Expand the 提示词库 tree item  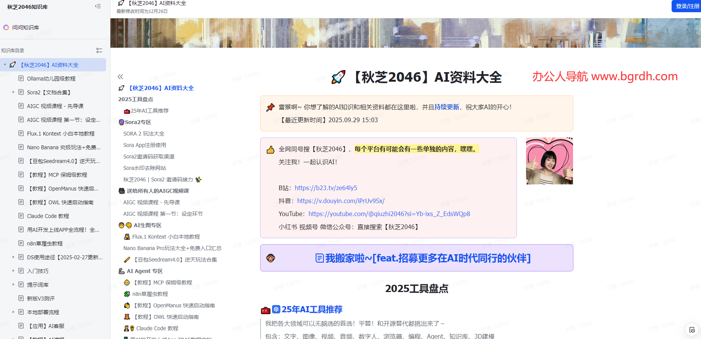click(13, 284)
